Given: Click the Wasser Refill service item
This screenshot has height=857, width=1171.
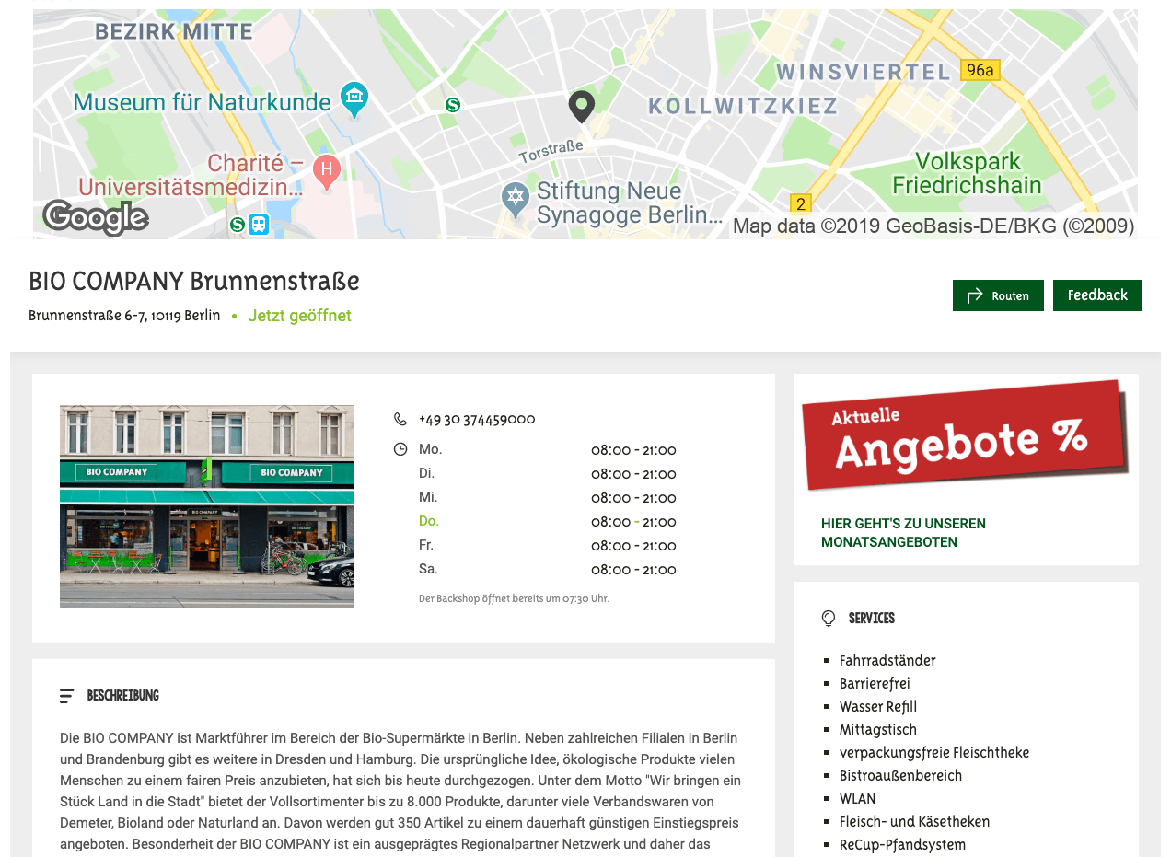Looking at the screenshot, I should point(878,707).
